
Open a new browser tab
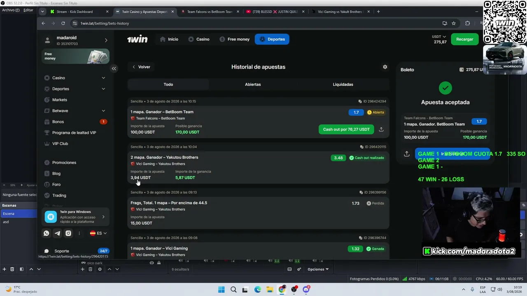click(378, 12)
